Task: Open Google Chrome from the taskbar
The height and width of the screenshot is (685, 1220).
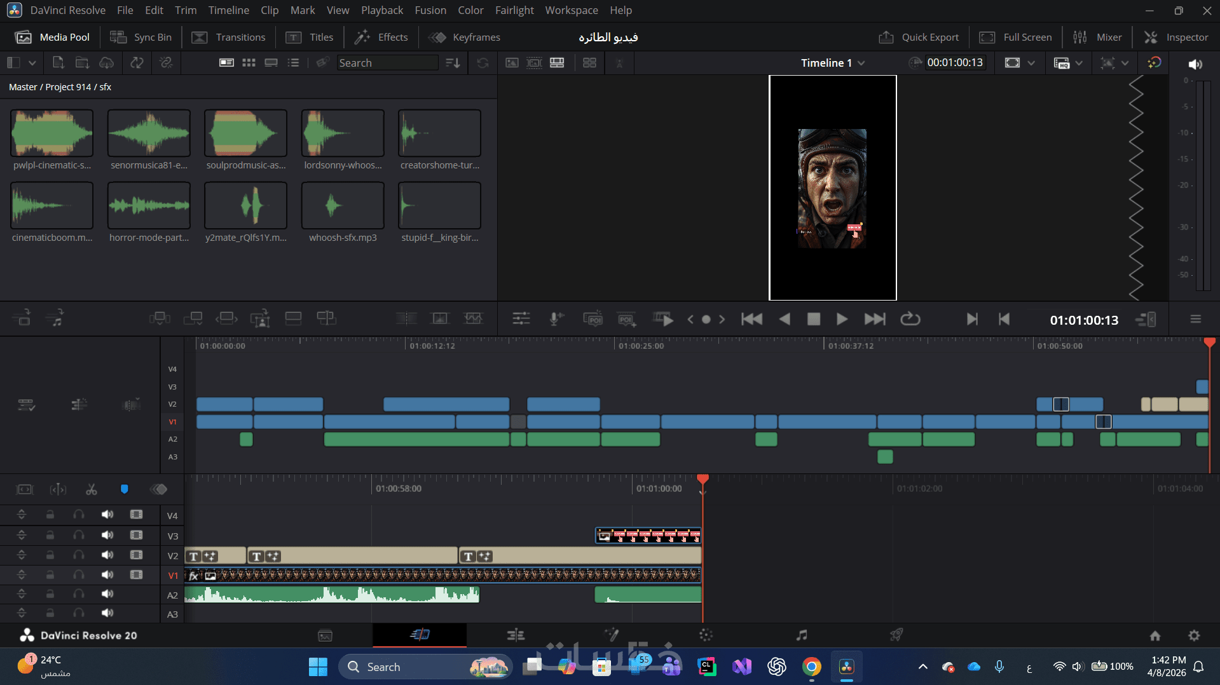Action: [811, 667]
